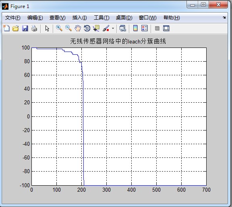Open file with folder icon
232x207 pixels.
click(16, 28)
